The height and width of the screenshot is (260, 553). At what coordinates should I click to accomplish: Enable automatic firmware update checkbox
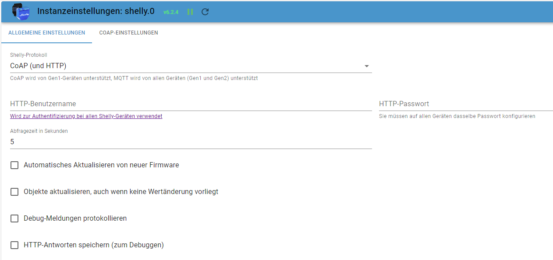(x=14, y=165)
